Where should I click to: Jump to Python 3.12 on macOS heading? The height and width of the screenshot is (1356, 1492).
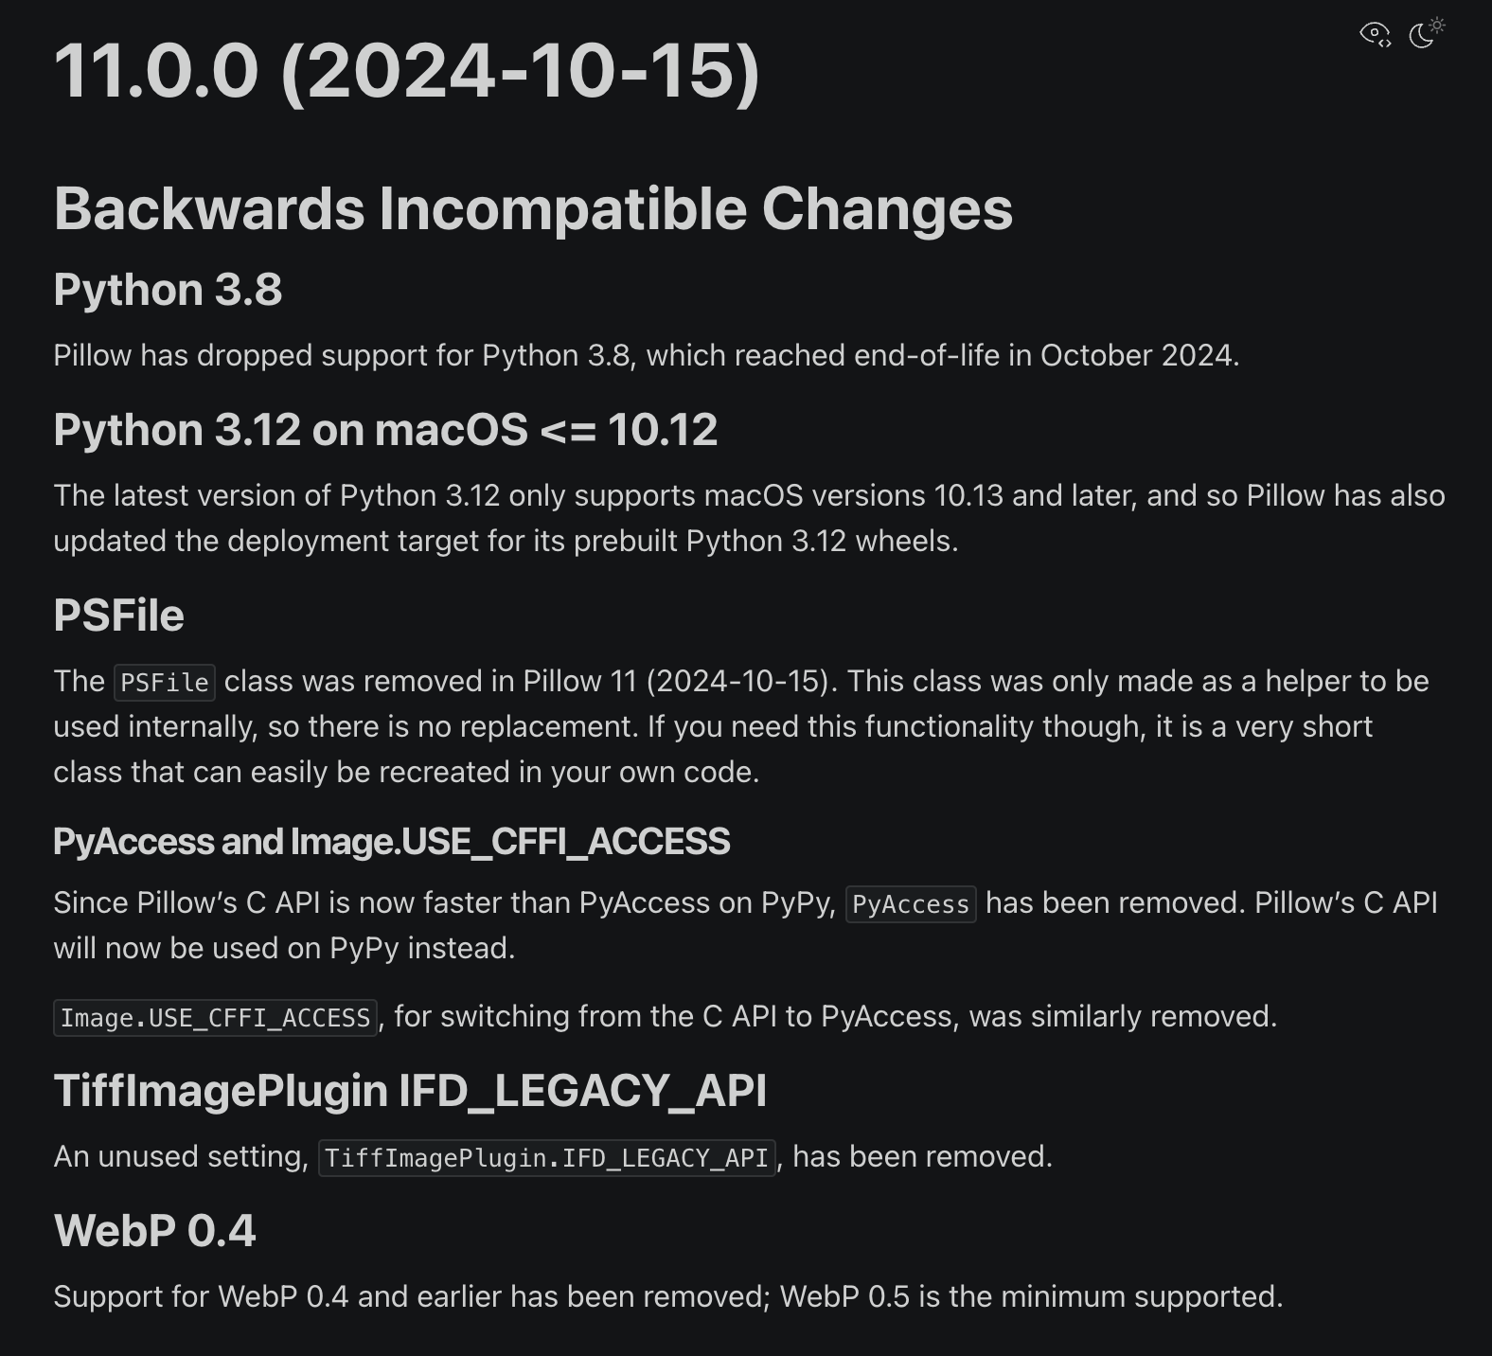pos(385,430)
